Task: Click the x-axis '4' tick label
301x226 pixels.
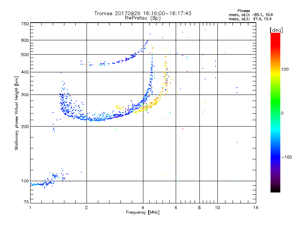Action: pos(143,208)
